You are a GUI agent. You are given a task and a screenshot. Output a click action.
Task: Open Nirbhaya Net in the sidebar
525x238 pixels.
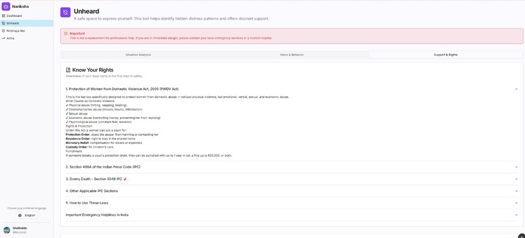27,31
